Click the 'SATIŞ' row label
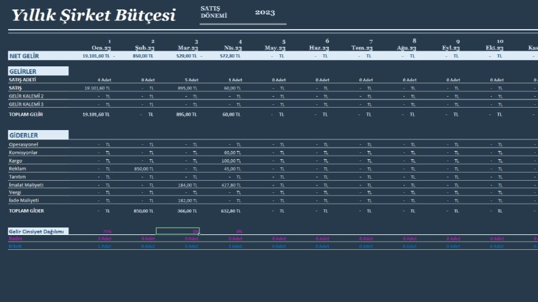Screen dimensions: 538x302 click(15, 88)
